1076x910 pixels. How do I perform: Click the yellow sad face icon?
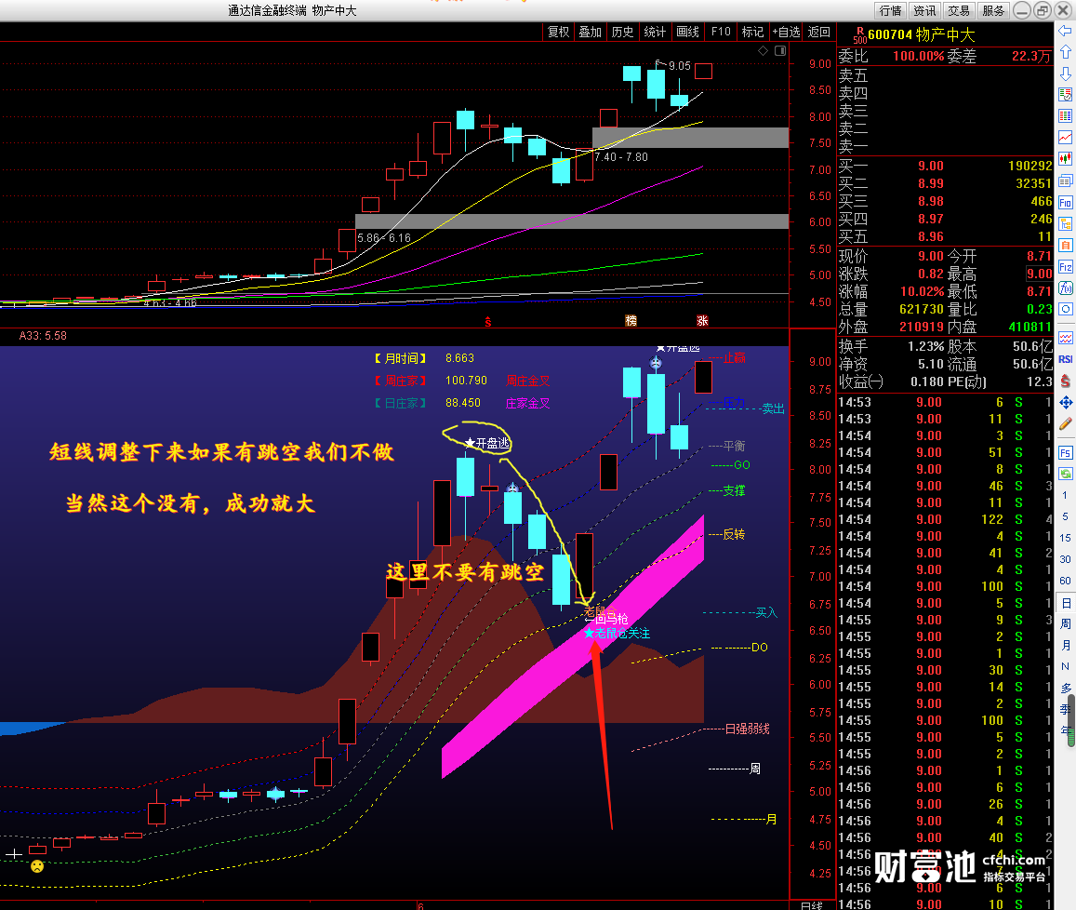tap(37, 866)
